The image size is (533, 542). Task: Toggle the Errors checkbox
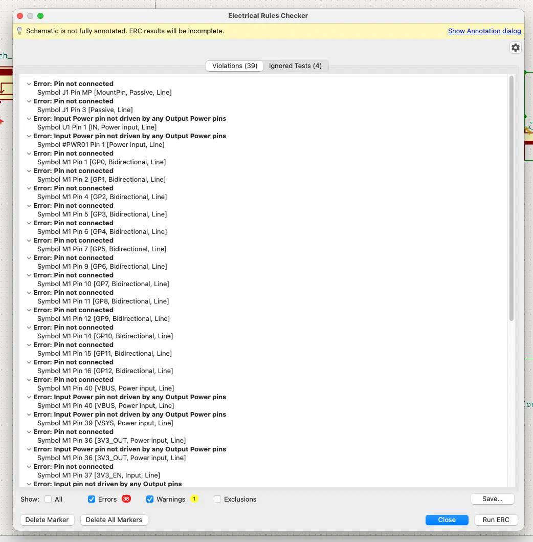(x=92, y=499)
